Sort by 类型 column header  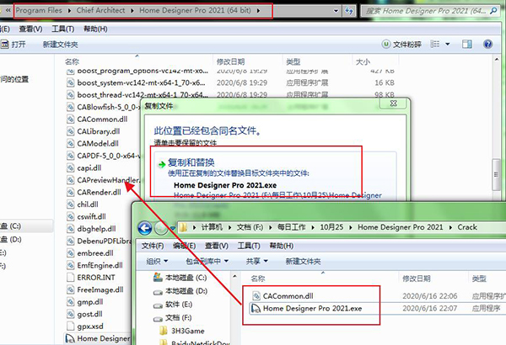tap(293, 61)
